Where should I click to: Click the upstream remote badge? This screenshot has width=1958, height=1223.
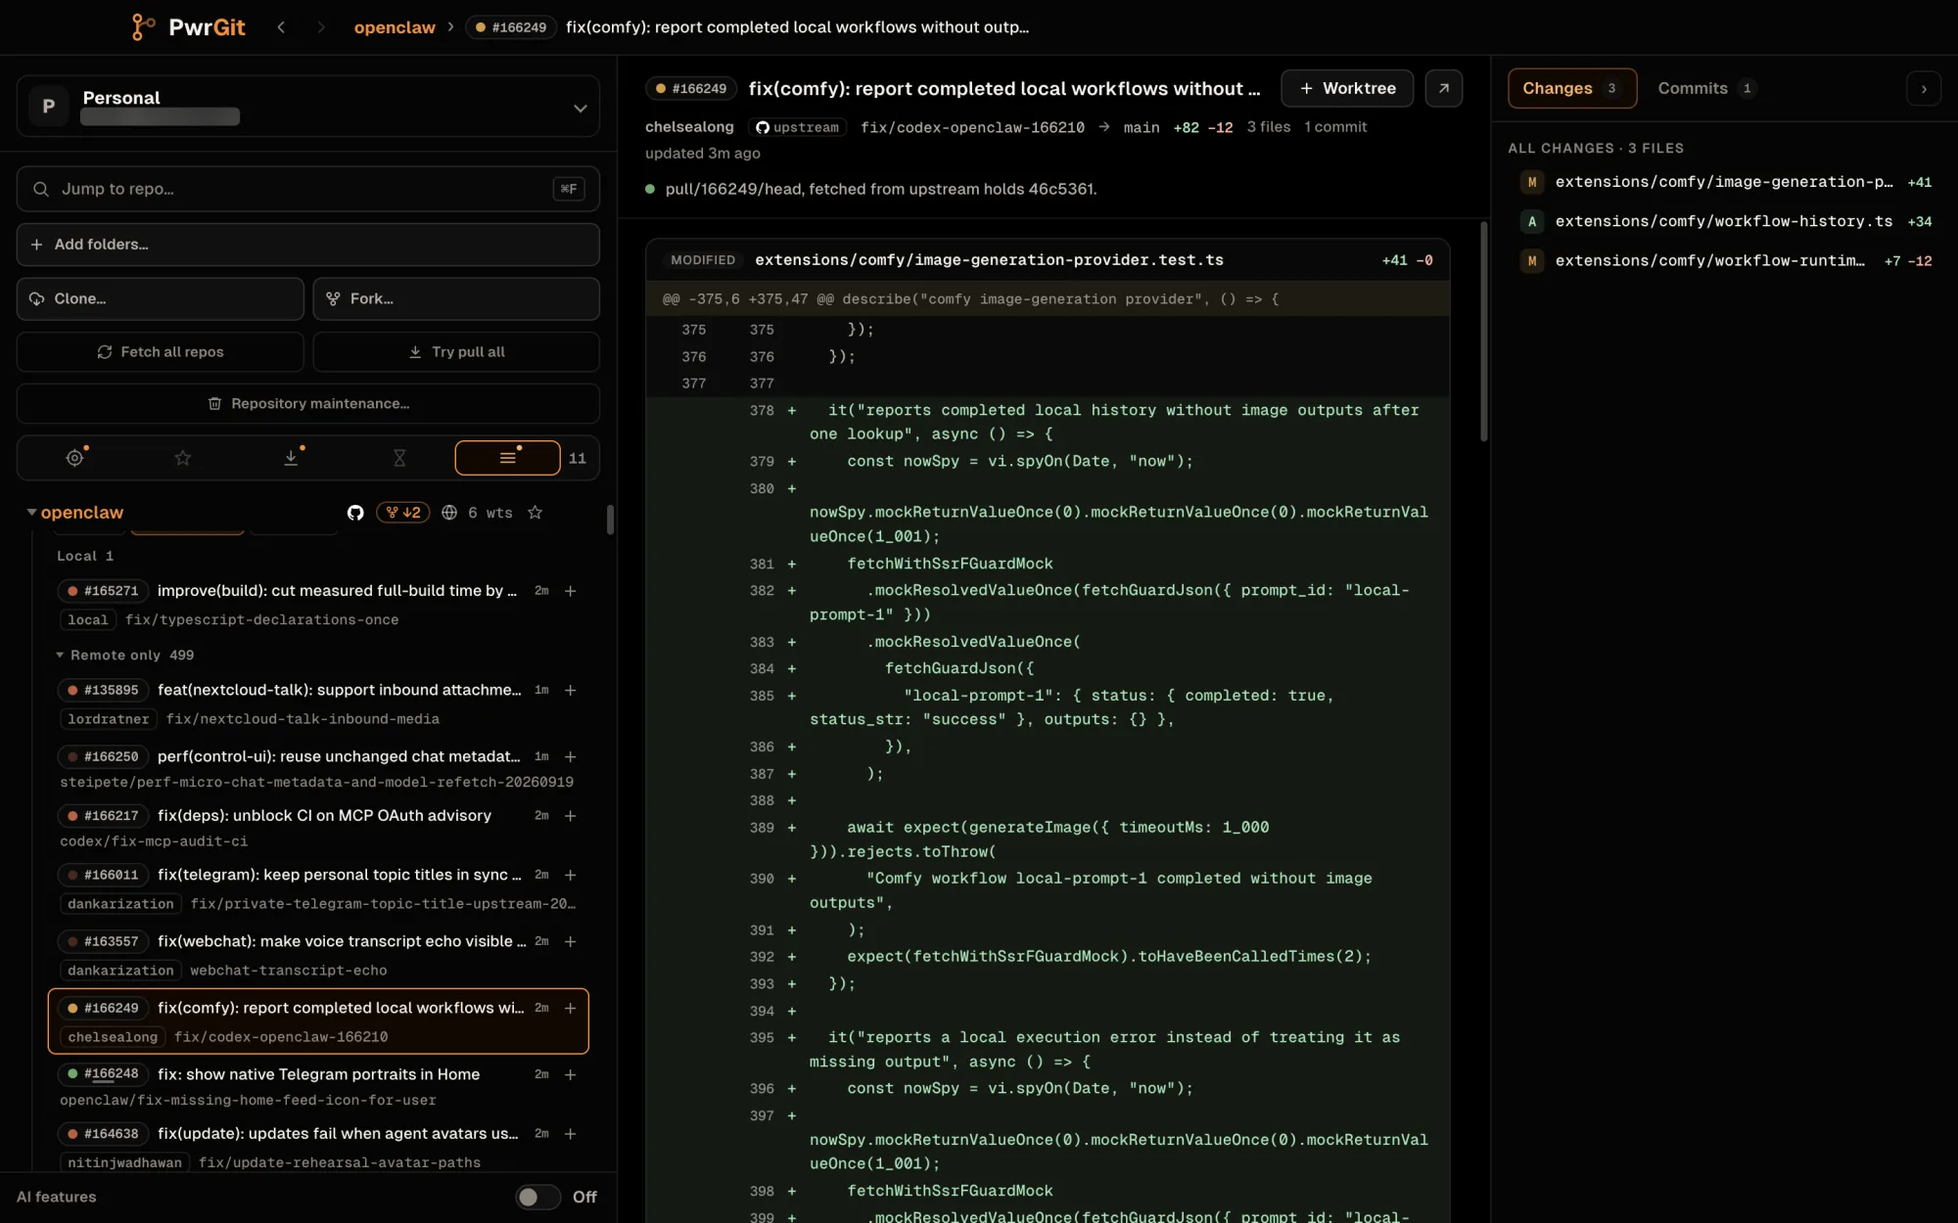pyautogui.click(x=798, y=127)
